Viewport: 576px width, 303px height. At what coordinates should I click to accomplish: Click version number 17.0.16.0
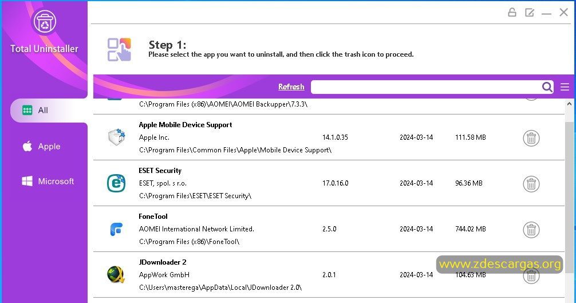pos(336,183)
